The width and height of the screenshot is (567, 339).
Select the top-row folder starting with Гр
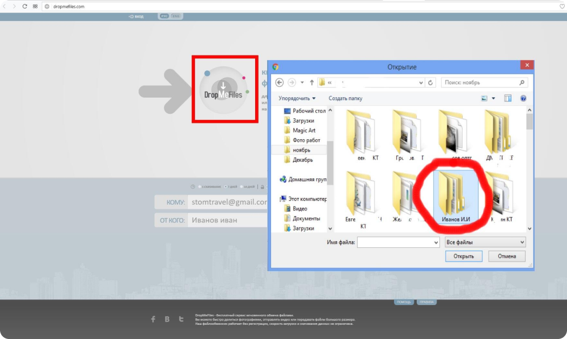tap(409, 135)
